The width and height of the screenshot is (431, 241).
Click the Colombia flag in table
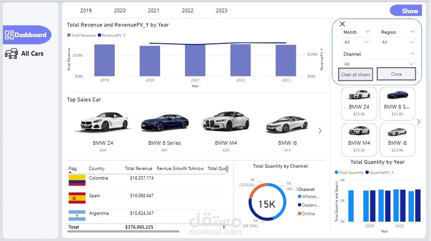(77, 181)
